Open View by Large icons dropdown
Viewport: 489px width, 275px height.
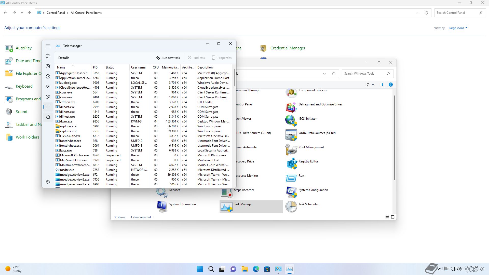[x=458, y=28]
